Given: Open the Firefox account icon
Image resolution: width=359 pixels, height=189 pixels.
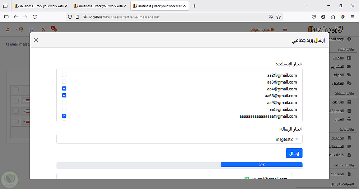Looking at the screenshot, I should (323, 17).
